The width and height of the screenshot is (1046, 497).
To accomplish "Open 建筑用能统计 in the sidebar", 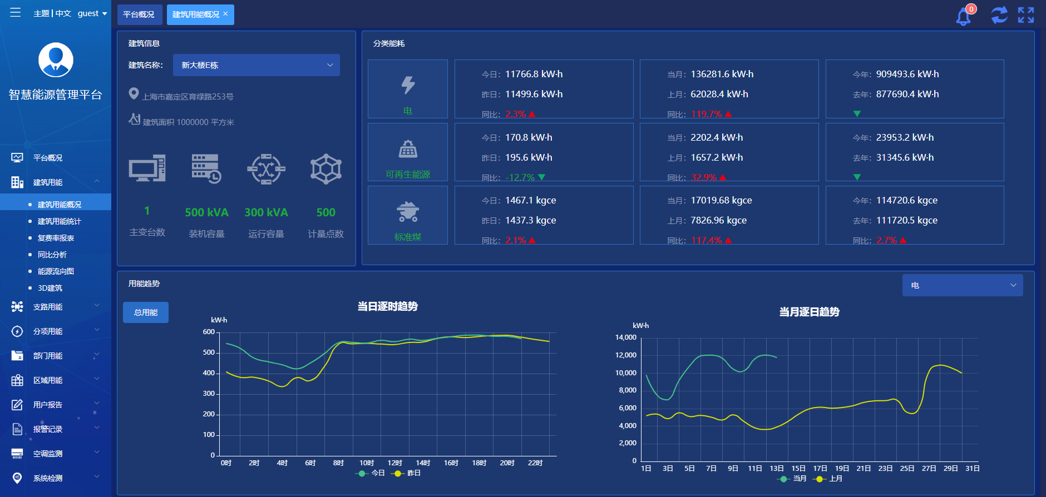I will (59, 221).
